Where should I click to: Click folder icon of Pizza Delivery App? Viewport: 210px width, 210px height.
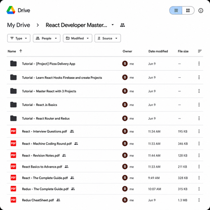[x=13, y=64]
